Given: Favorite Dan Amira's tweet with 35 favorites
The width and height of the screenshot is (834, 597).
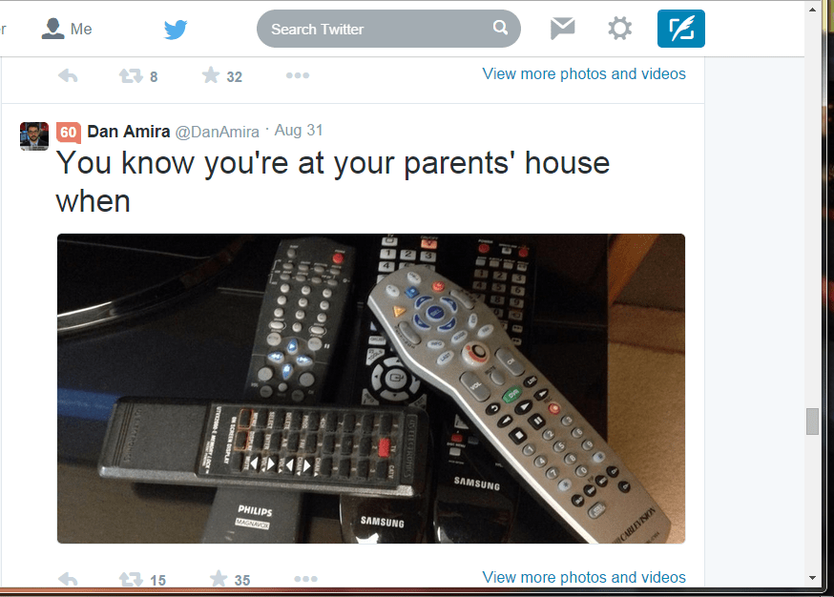Looking at the screenshot, I should [x=219, y=578].
